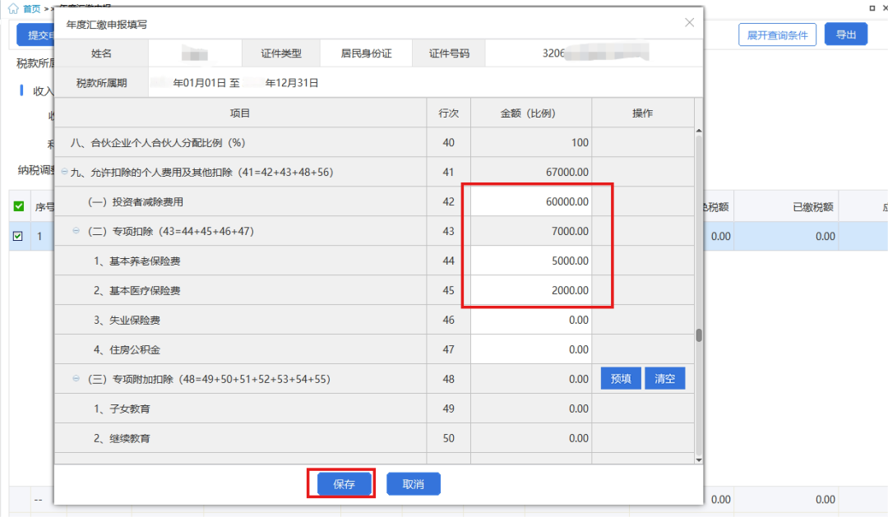Click the scrollbar up arrow in the dialog table
Screen dimensions: 888x517
(x=699, y=131)
